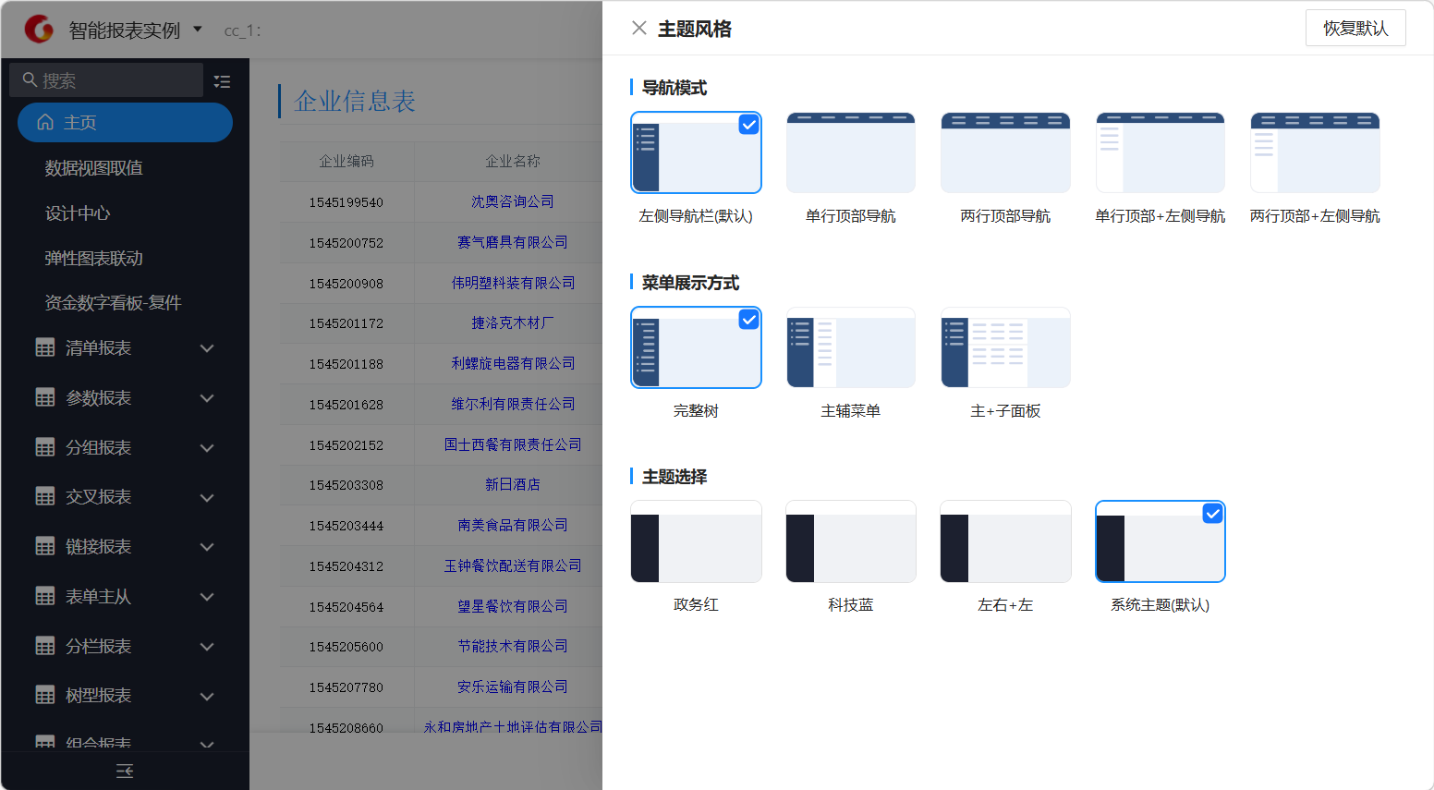Viewport: 1434px width, 790px height.
Task: Open the 沈奥咨询公司 company link
Action: click(513, 201)
